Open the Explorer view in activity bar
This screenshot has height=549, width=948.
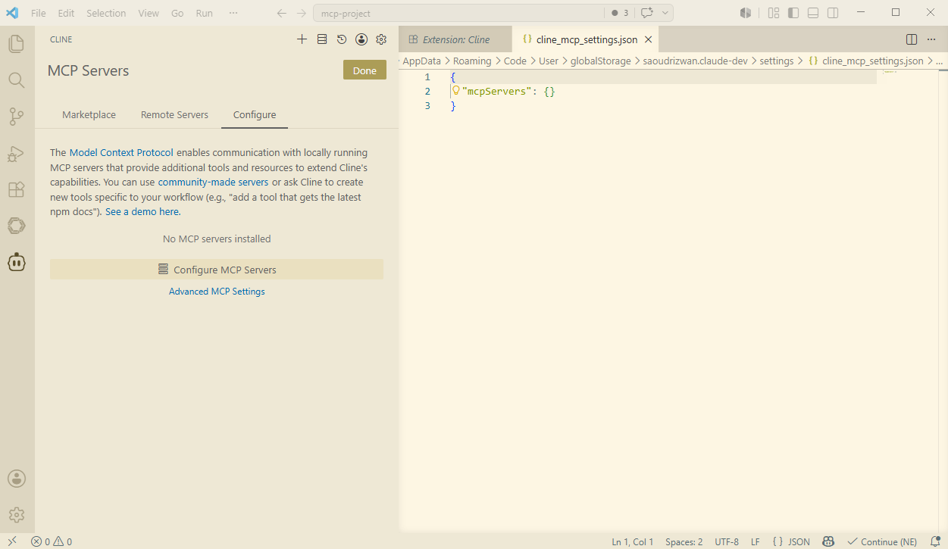pyautogui.click(x=17, y=43)
